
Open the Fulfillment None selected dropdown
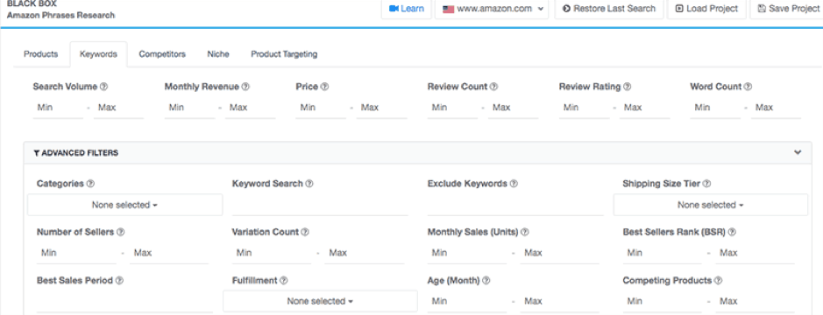point(320,301)
